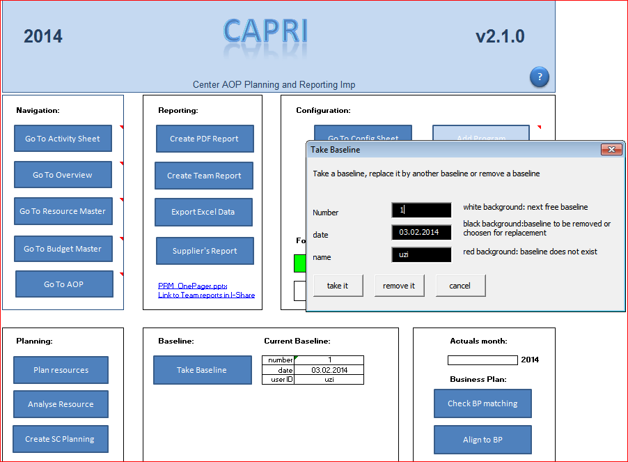Click the green color cell behind dialog

(x=300, y=263)
